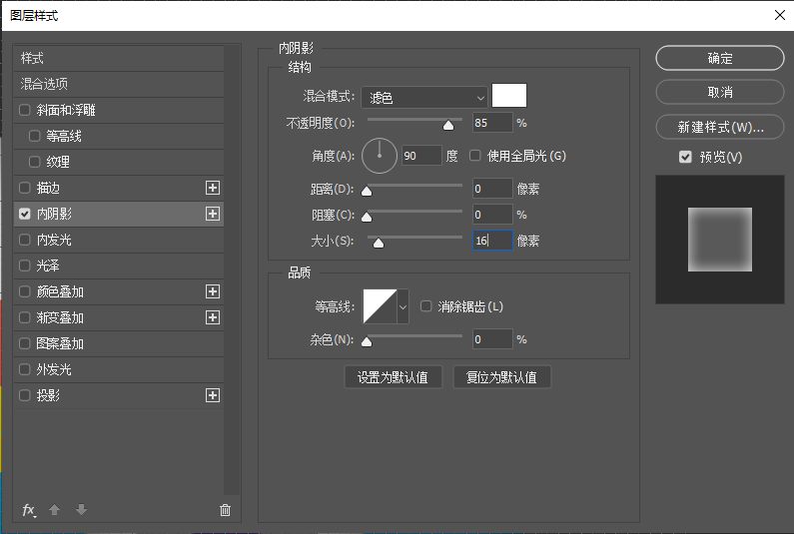Image resolution: width=794 pixels, height=534 pixels.
Task: Select the 样式 list item
Action: (119, 58)
